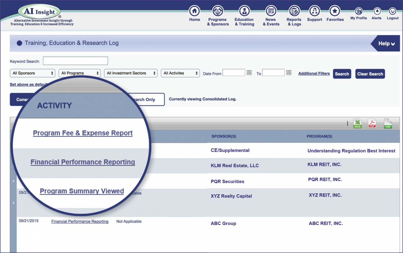Focus the Date From input
The image size is (403, 253).
click(x=234, y=73)
